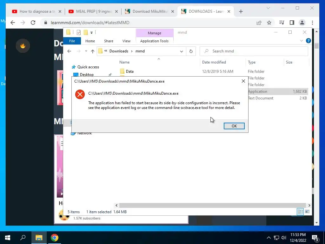Open volume tray icon
325x244 pixels.
(x=284, y=238)
